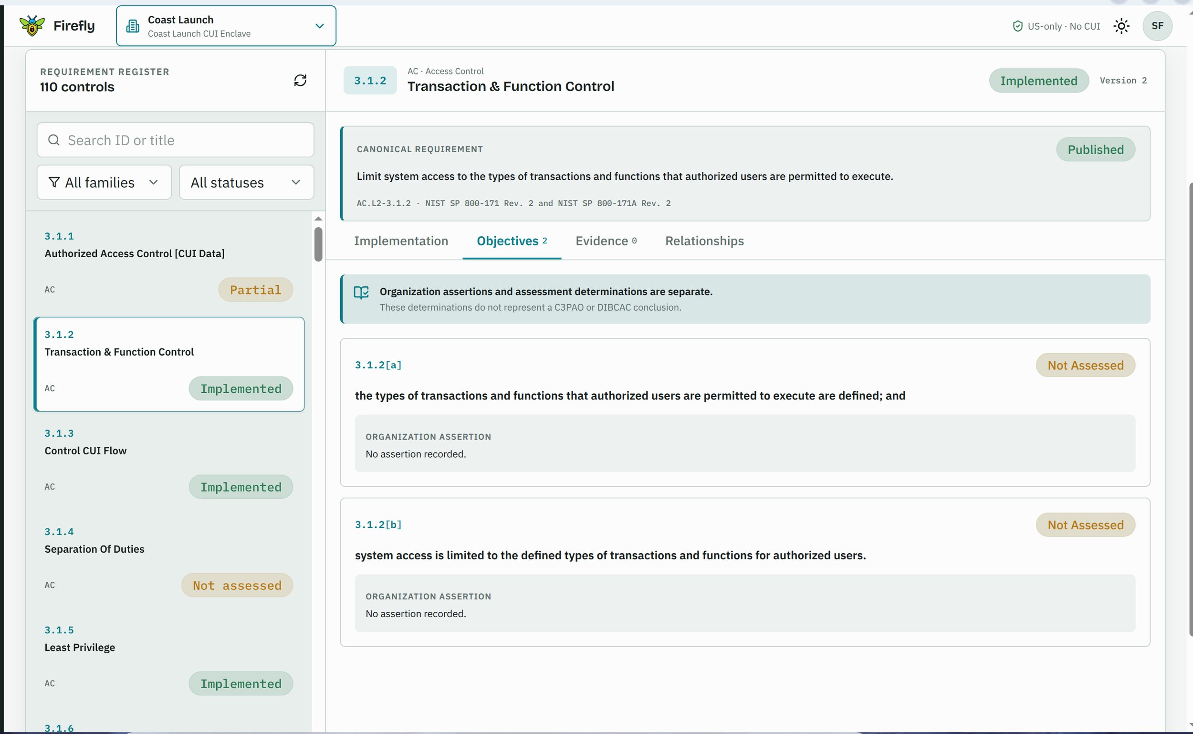Open the Evidence tab
This screenshot has width=1193, height=734.
(606, 241)
